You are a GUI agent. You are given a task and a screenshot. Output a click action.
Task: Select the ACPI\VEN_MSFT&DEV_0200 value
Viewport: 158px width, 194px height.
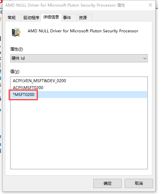(40, 81)
